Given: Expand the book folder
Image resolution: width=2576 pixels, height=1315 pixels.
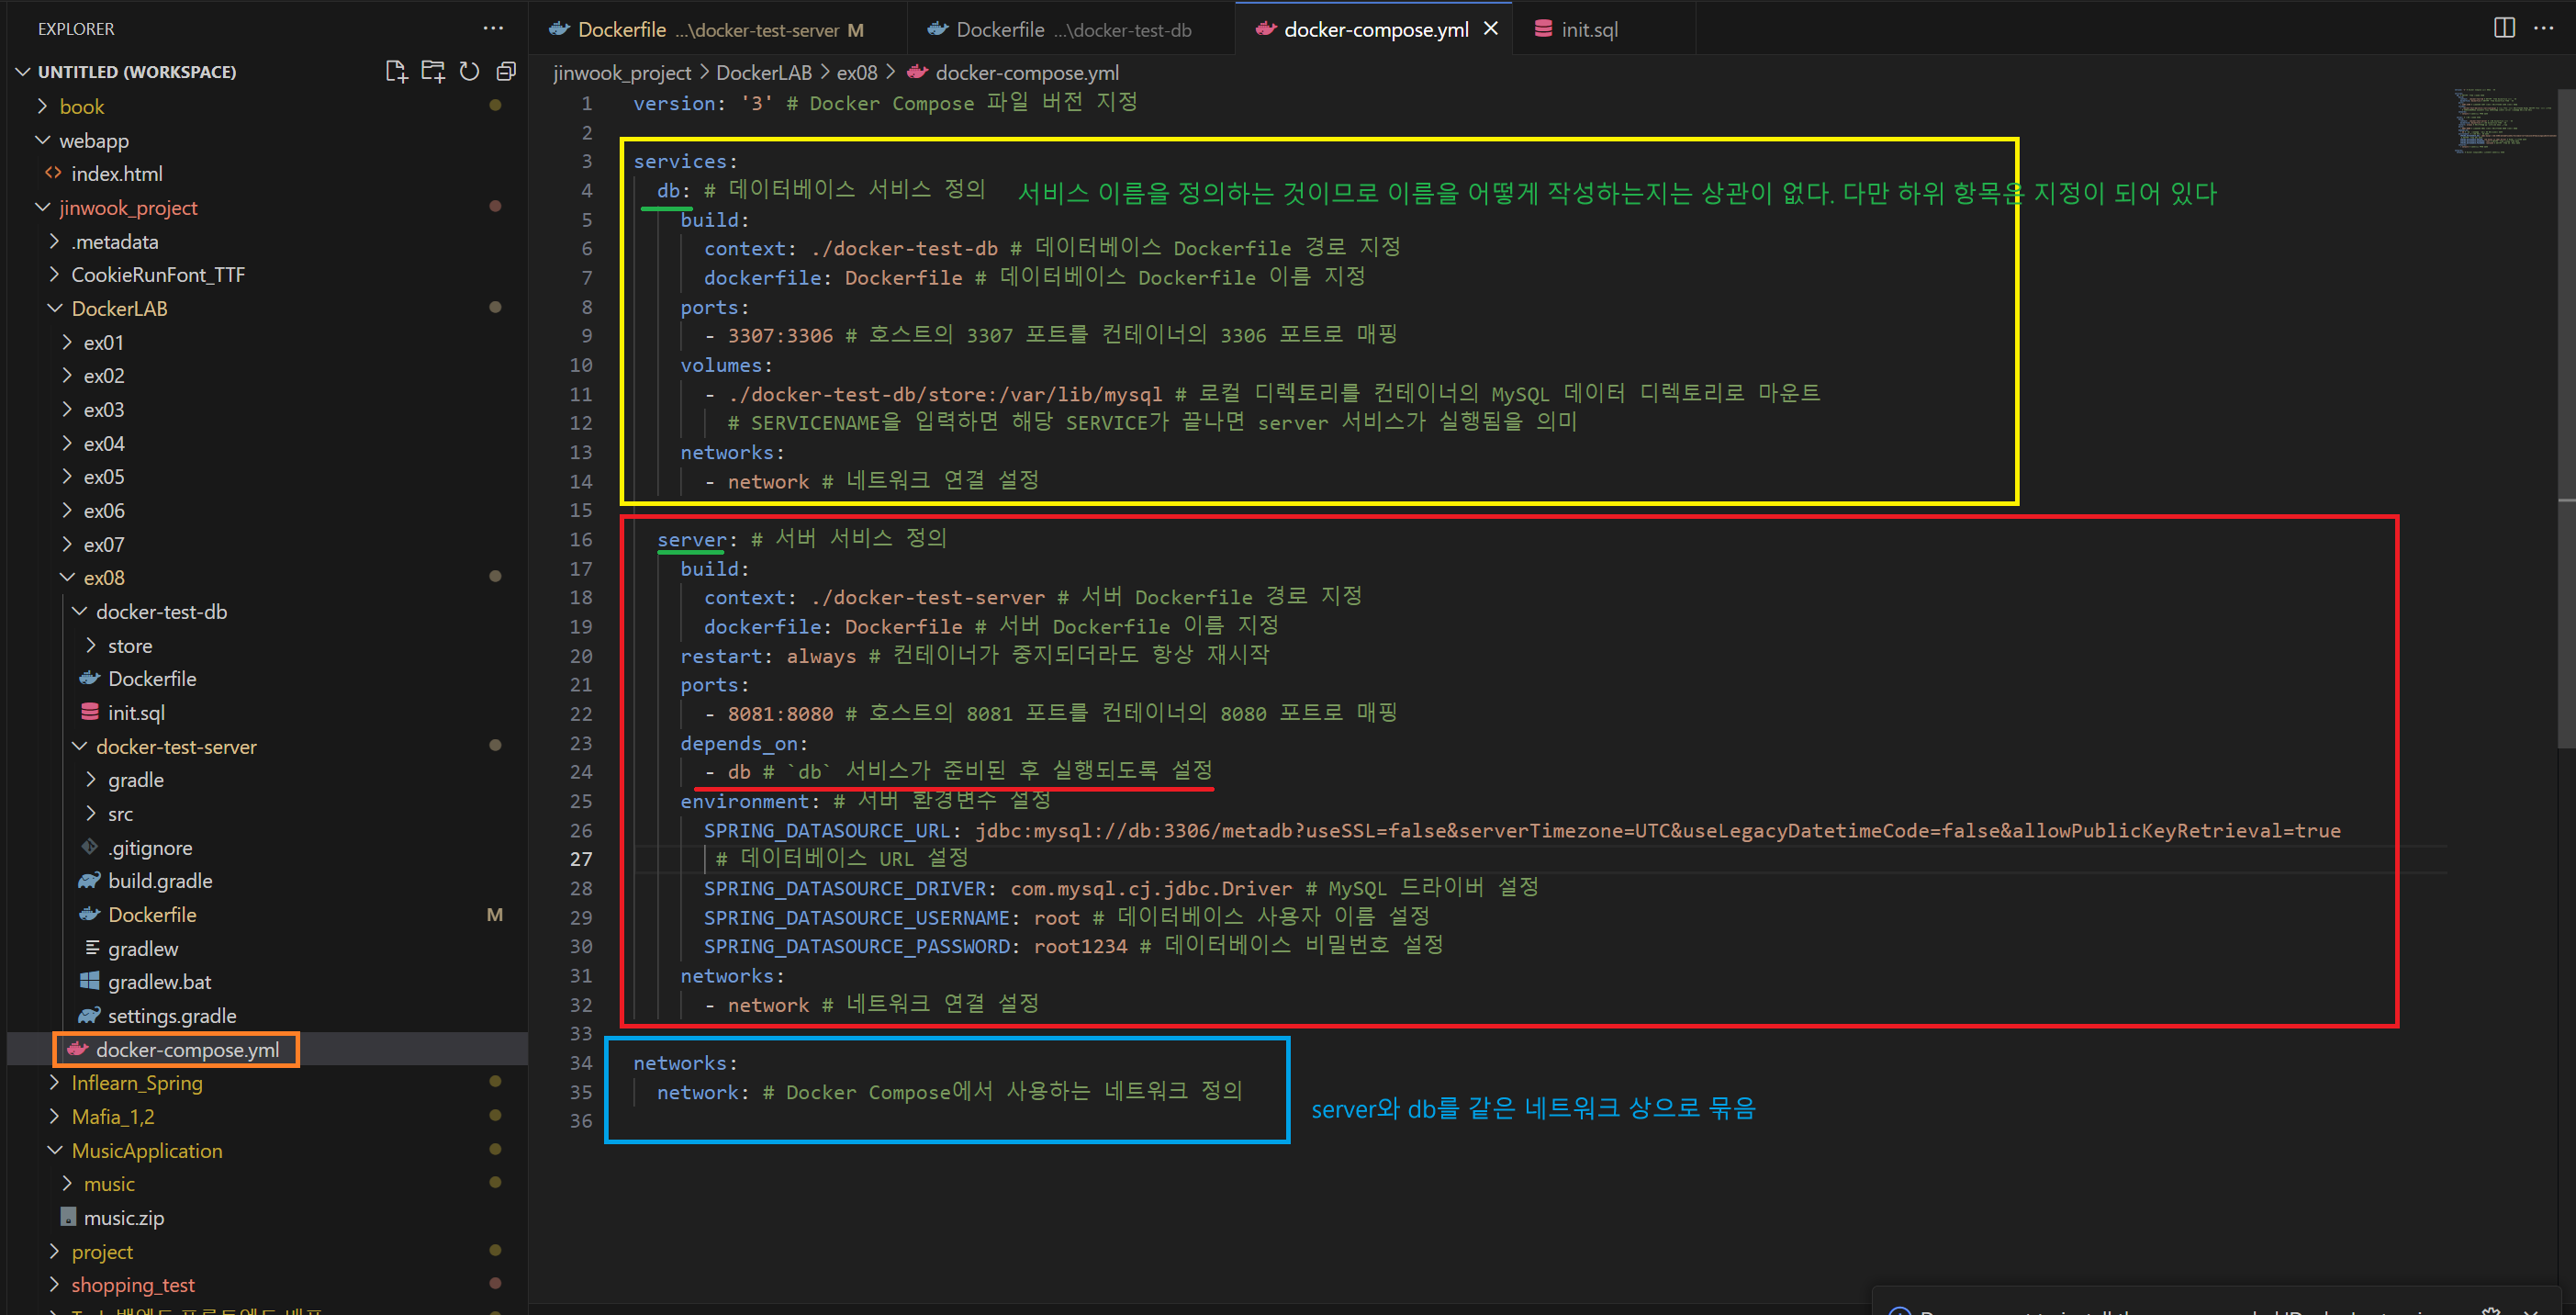Looking at the screenshot, I should pos(81,106).
